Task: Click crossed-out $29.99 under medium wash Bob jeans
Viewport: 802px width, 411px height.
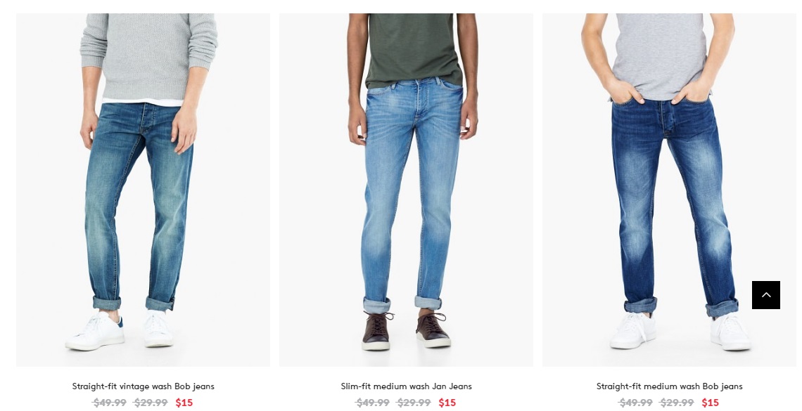Action: pos(677,403)
